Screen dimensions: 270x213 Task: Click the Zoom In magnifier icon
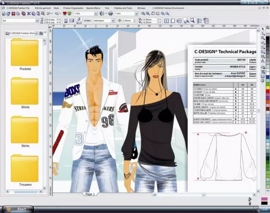point(143,13)
